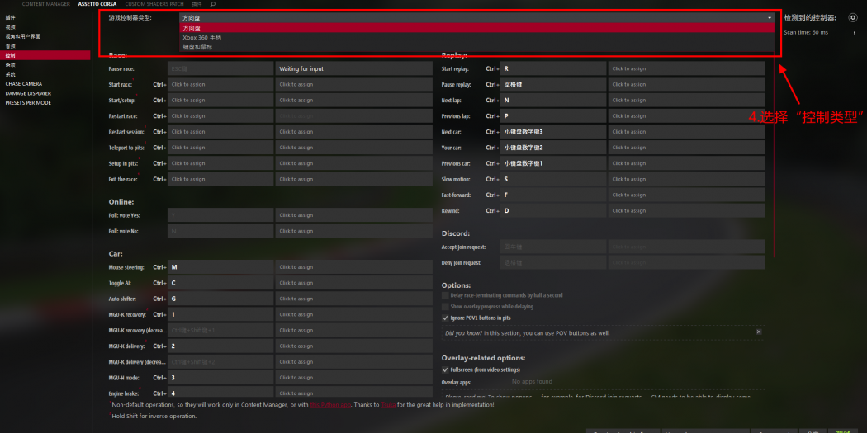
Task: Assign first Start/setup key binding
Action: coord(220,100)
